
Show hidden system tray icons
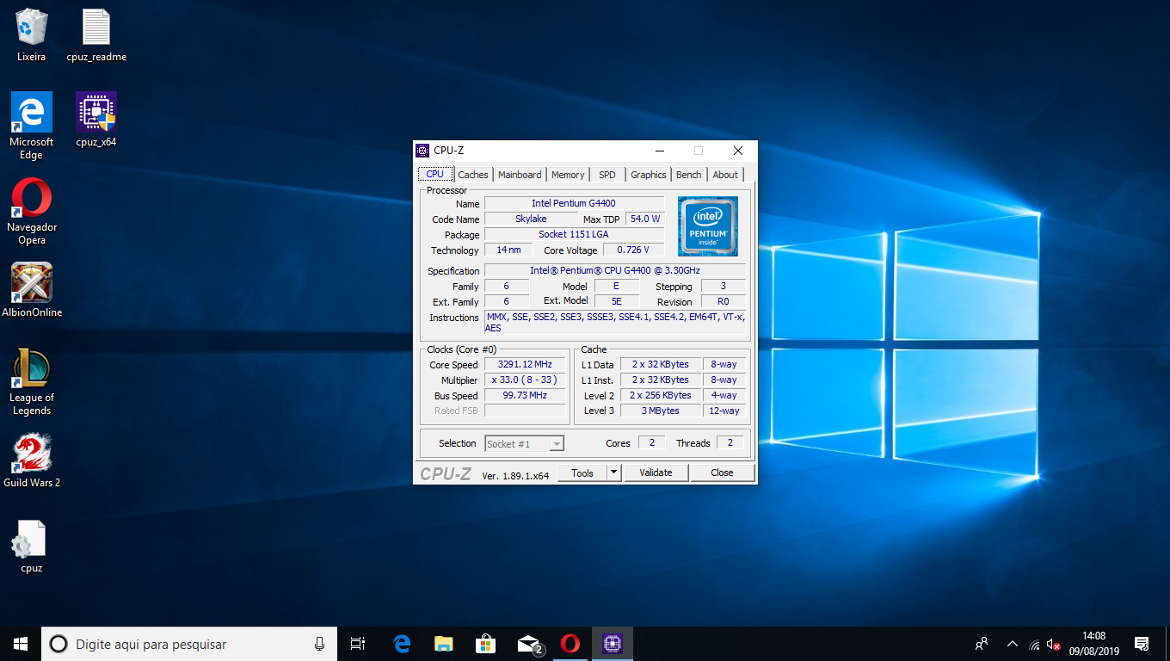point(1012,644)
